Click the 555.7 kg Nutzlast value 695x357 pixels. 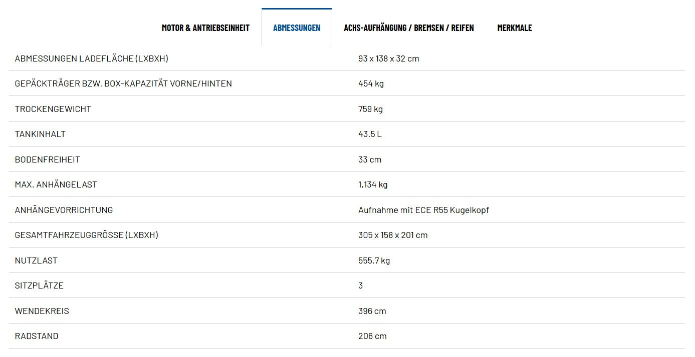pyautogui.click(x=374, y=260)
